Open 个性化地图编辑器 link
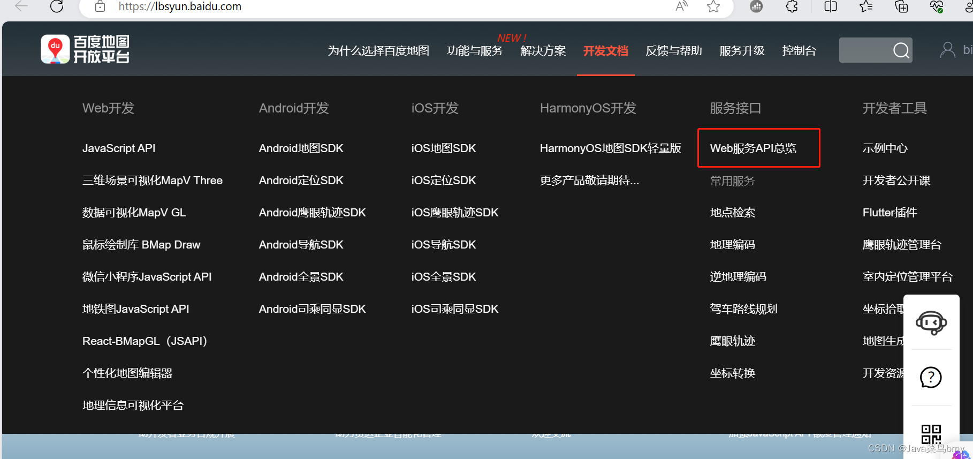 (127, 373)
